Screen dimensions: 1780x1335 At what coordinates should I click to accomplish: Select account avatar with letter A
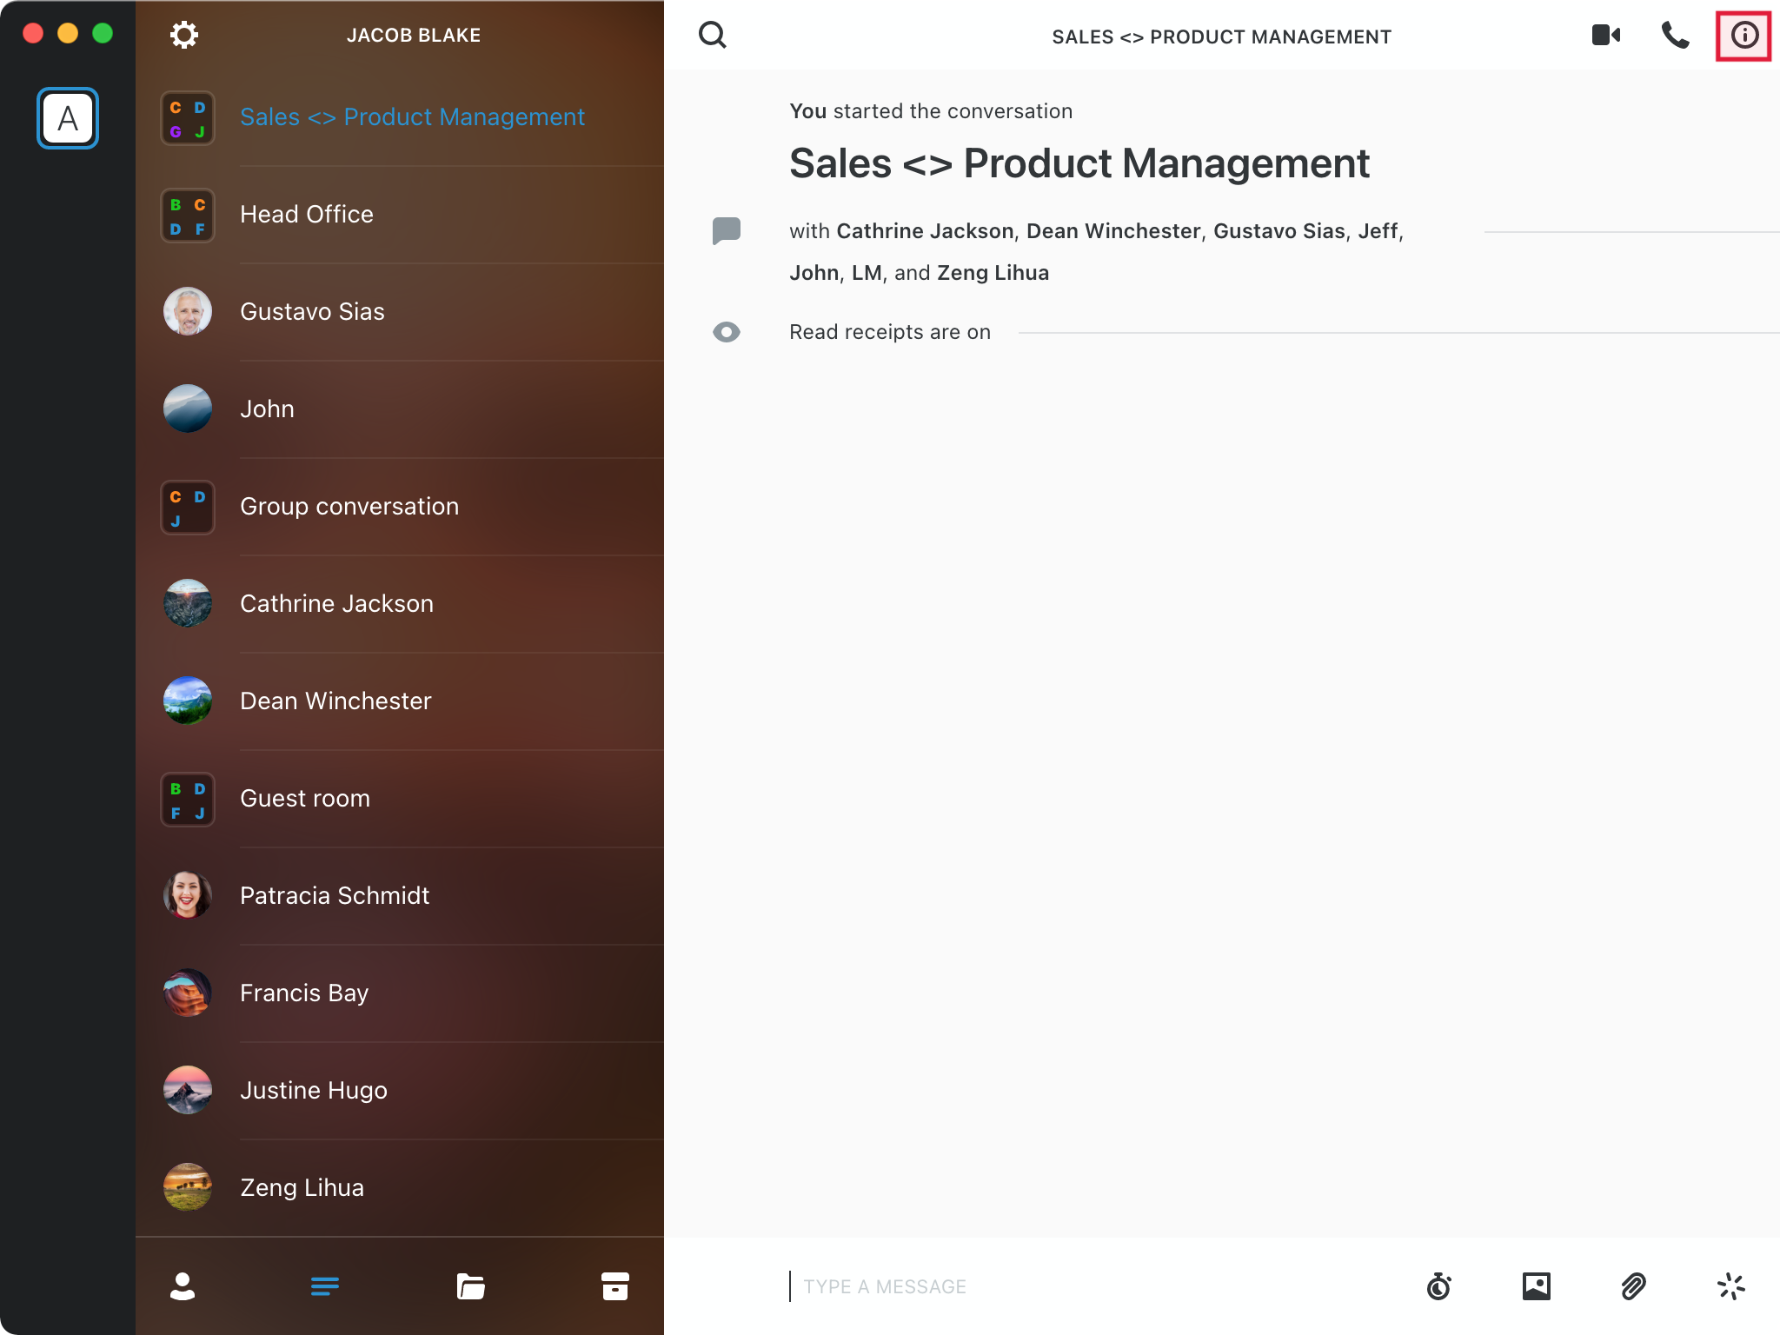click(68, 118)
